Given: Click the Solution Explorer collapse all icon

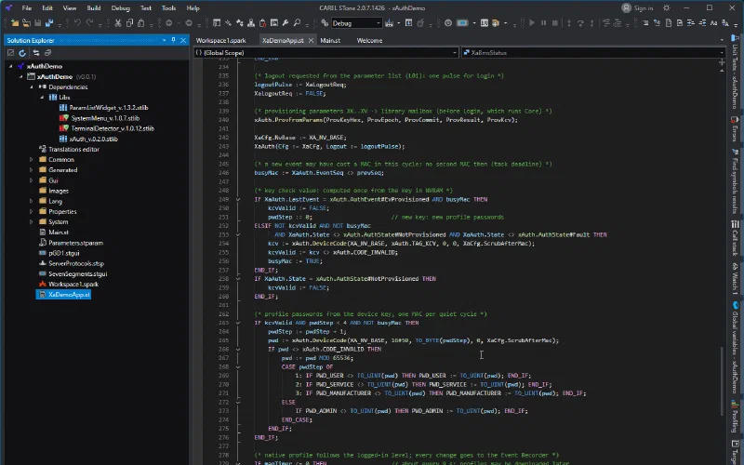Looking at the screenshot, I should (x=48, y=53).
